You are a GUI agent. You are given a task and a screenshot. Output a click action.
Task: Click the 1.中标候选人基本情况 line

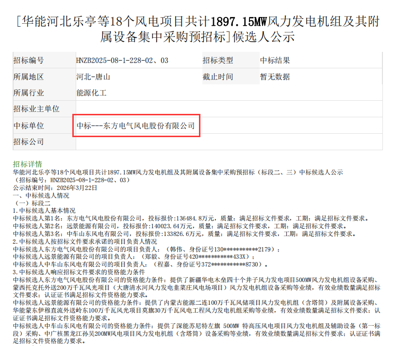(44, 211)
